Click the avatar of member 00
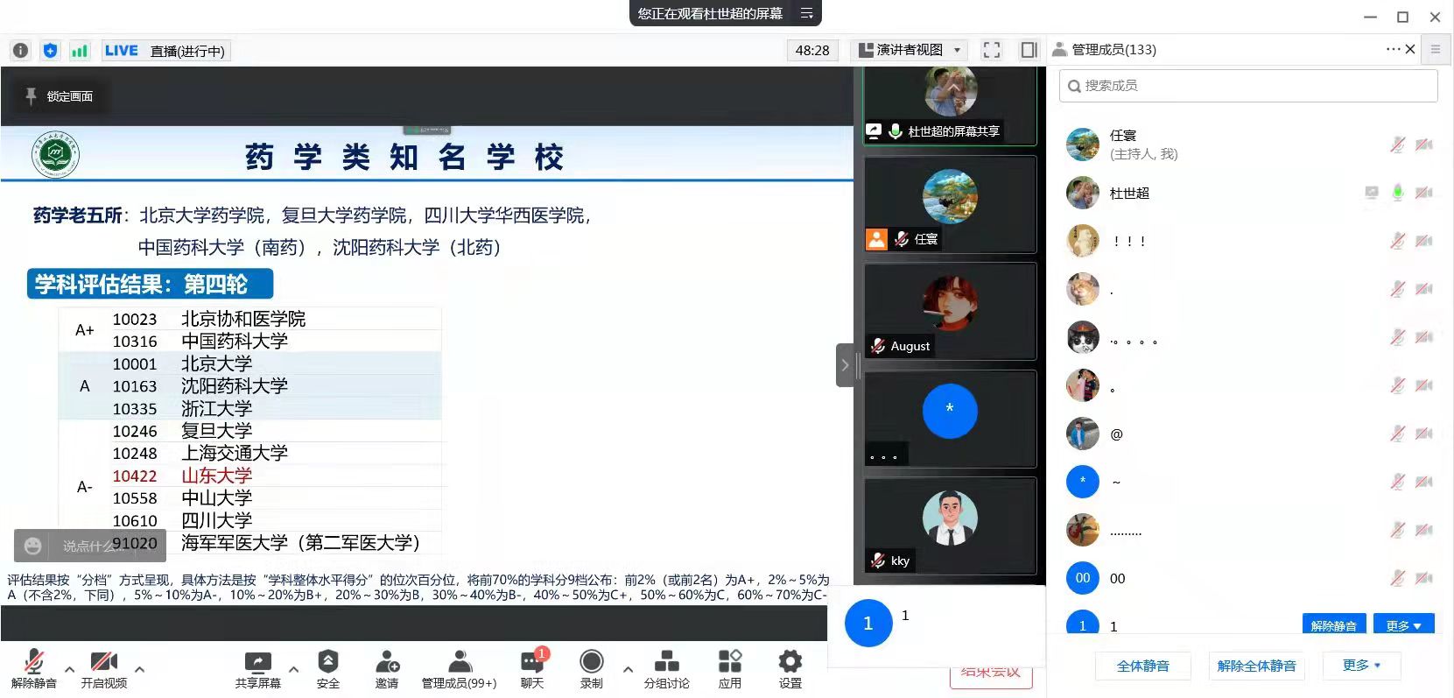The image size is (1454, 698). (1083, 578)
